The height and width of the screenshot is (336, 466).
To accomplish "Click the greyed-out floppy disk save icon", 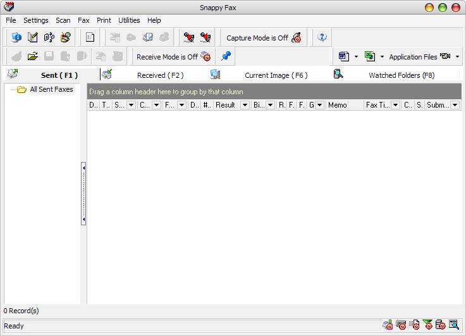I will click(x=49, y=56).
